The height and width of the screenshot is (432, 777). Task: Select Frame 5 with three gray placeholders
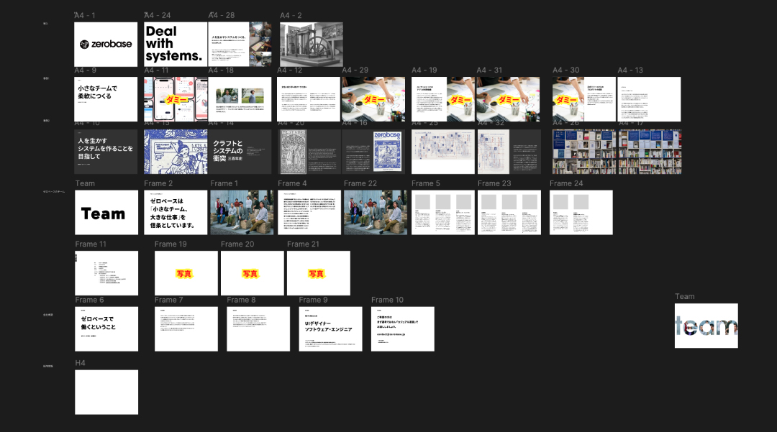443,213
